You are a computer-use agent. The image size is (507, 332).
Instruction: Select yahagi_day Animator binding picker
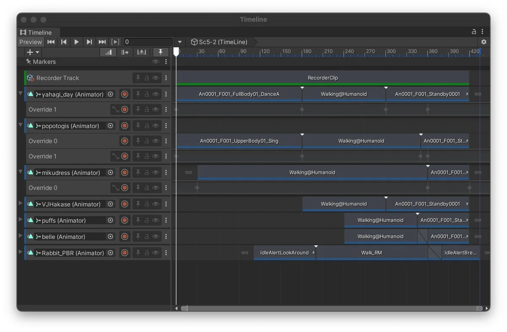click(111, 94)
